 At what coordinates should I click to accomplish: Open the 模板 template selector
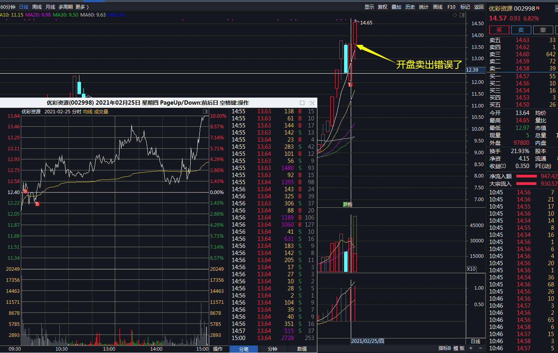pos(459,348)
